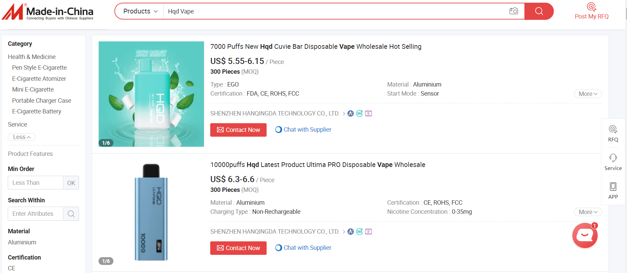
Task: Open the supplier link of the Cuvie Bar listing
Action: pyautogui.click(x=275, y=113)
